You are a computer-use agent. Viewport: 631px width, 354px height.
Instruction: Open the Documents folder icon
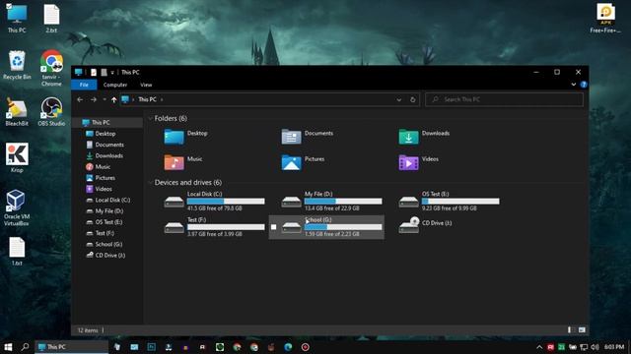point(291,137)
